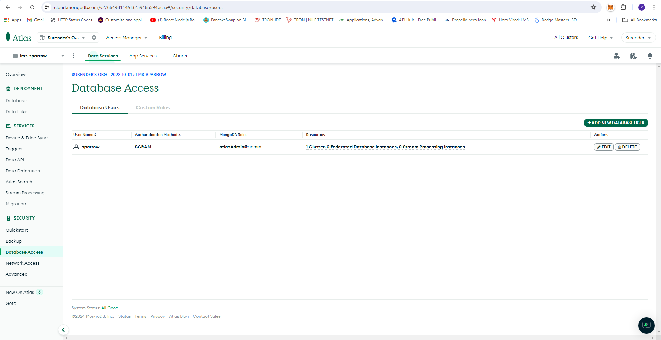The width and height of the screenshot is (661, 340).
Task: Open organization settings gear icon
Action: click(x=94, y=38)
